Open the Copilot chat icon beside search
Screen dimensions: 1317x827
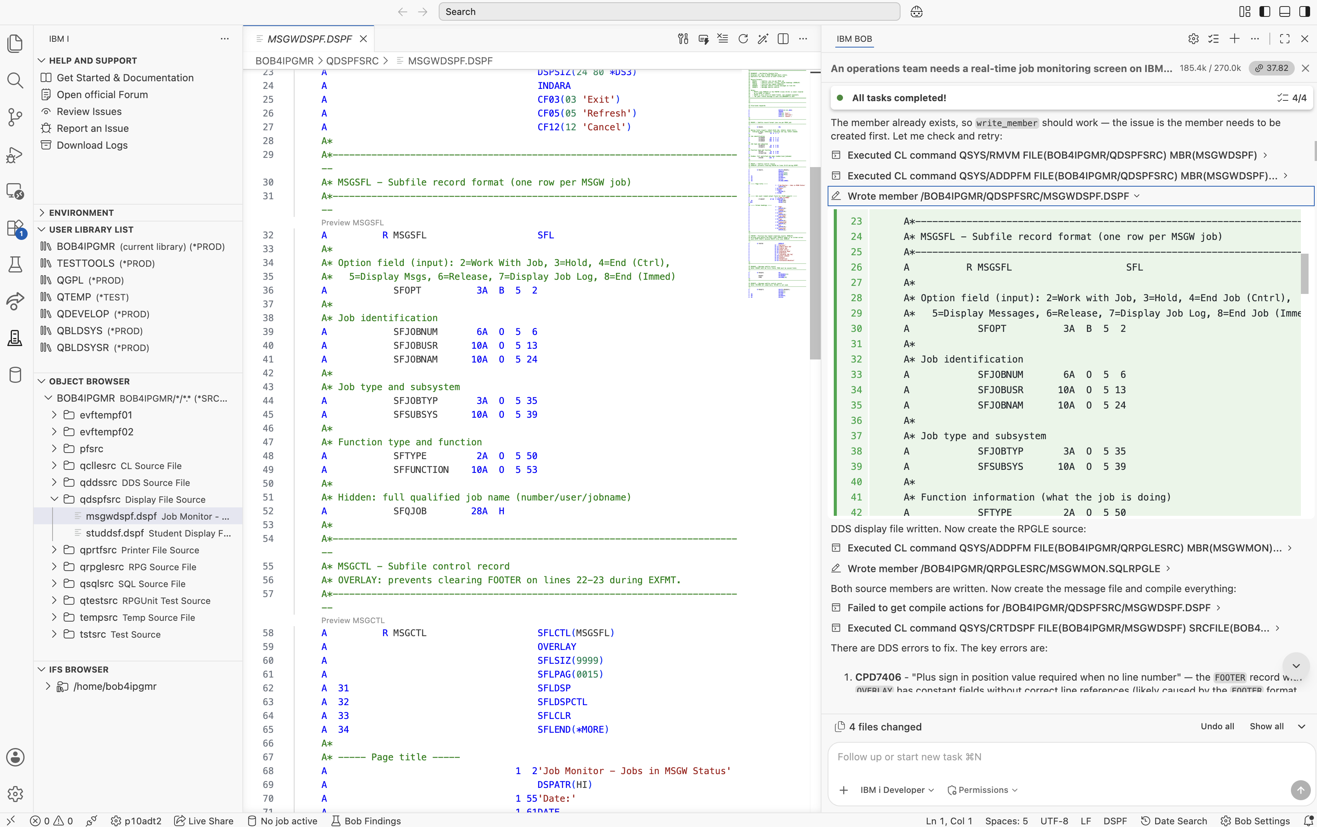point(917,11)
